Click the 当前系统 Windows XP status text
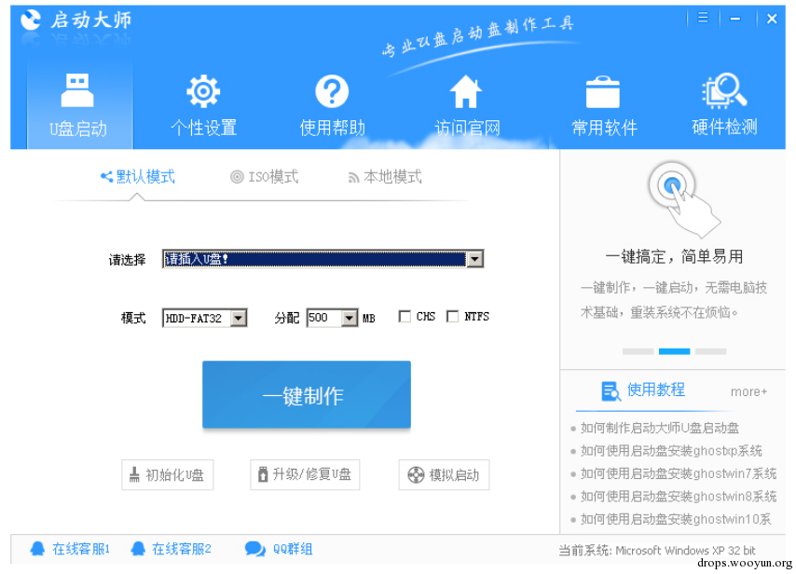This screenshot has width=796, height=574. pyautogui.click(x=657, y=550)
